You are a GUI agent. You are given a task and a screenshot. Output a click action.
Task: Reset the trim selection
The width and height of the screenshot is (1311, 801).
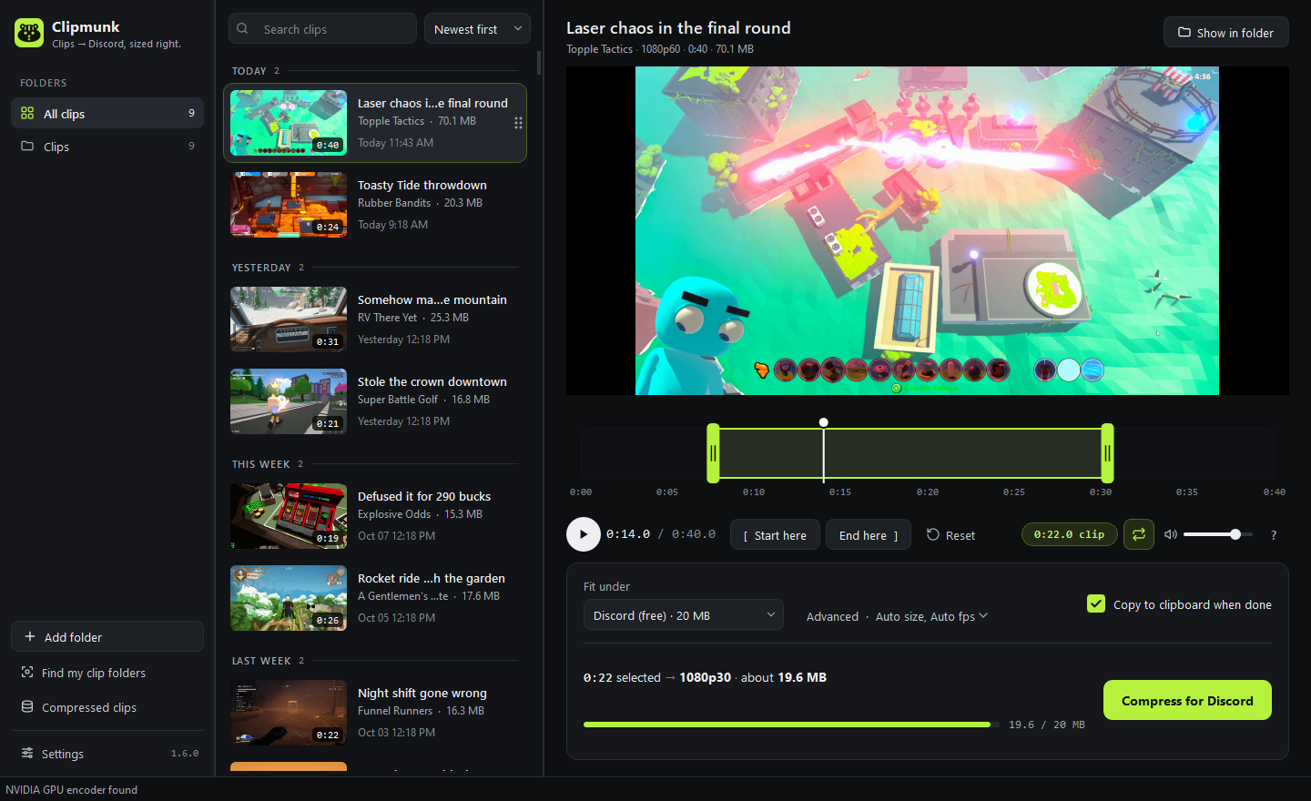coord(950,535)
